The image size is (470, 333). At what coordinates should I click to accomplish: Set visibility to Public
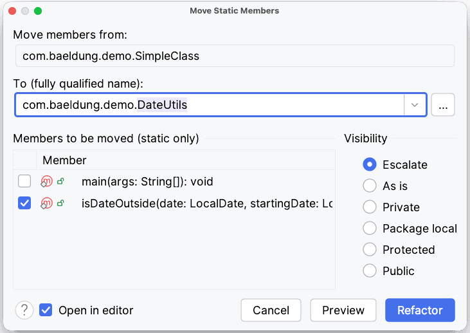370,271
